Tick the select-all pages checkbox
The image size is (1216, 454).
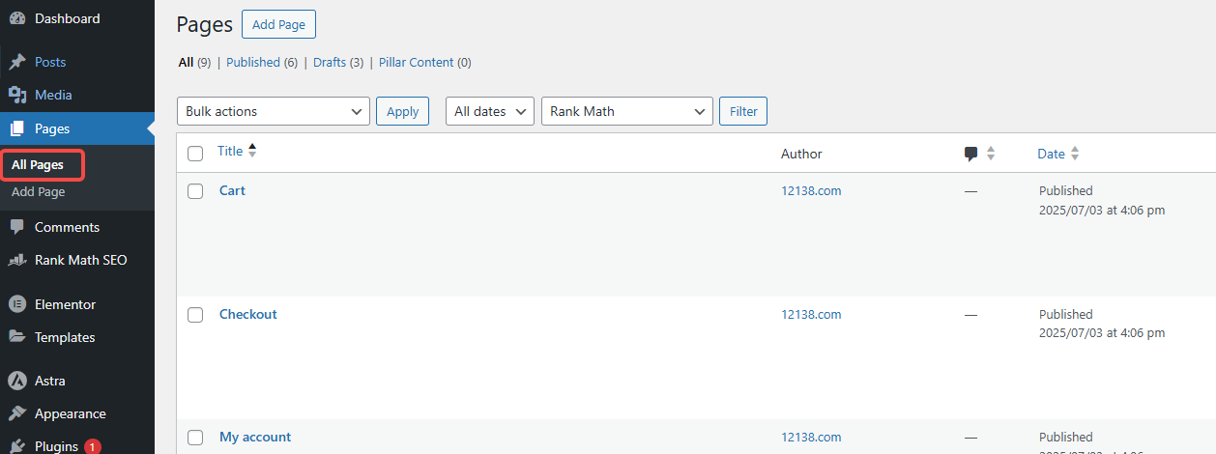tap(195, 154)
